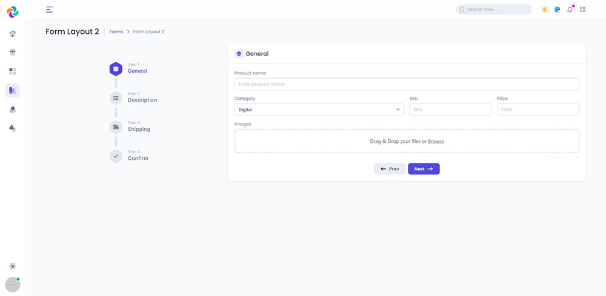The width and height of the screenshot is (606, 296).
Task: Expand the Category dropdown showing Digital
Action: 319,110
